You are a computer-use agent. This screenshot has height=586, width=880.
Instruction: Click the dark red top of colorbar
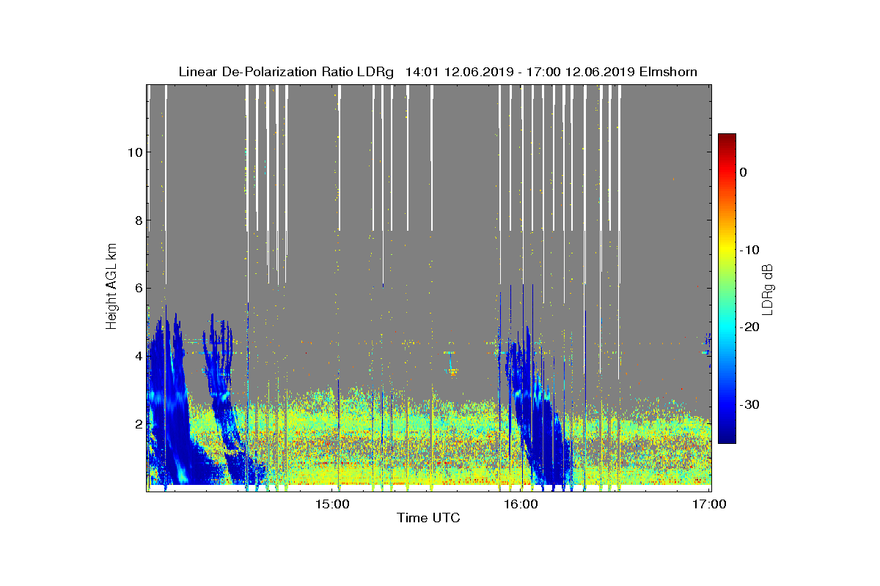tap(727, 138)
